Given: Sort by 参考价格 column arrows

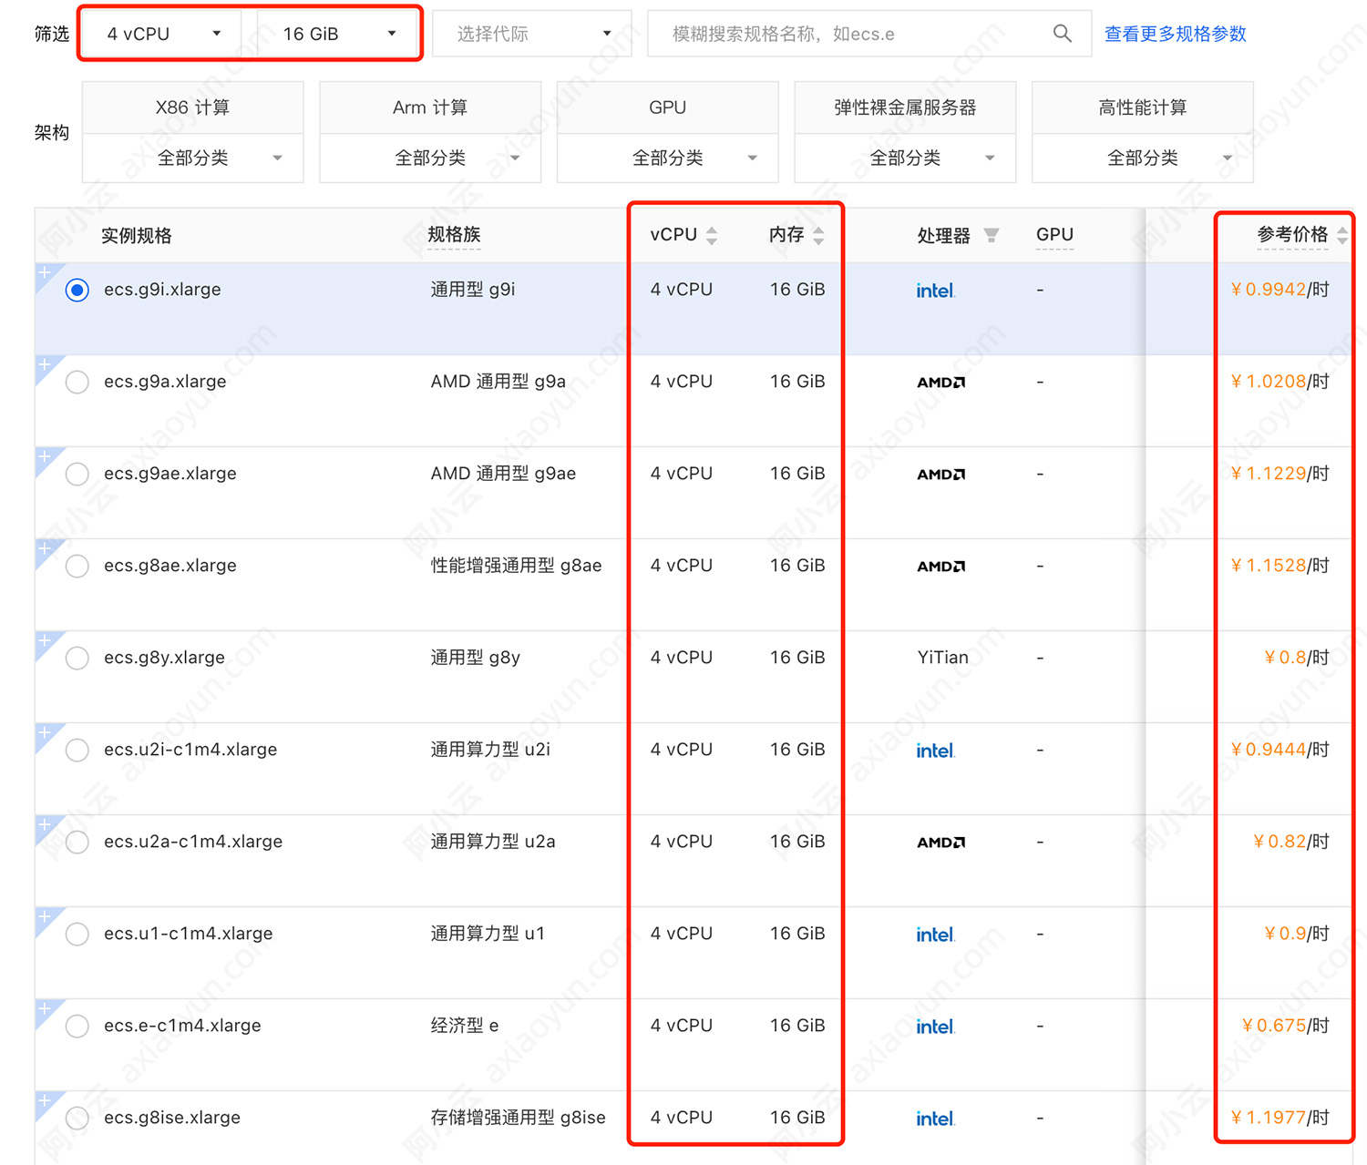Looking at the screenshot, I should click(x=1342, y=236).
